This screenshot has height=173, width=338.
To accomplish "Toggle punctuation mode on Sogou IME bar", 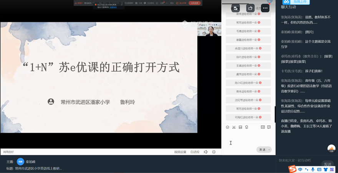I will pyautogui.click(x=307, y=170).
